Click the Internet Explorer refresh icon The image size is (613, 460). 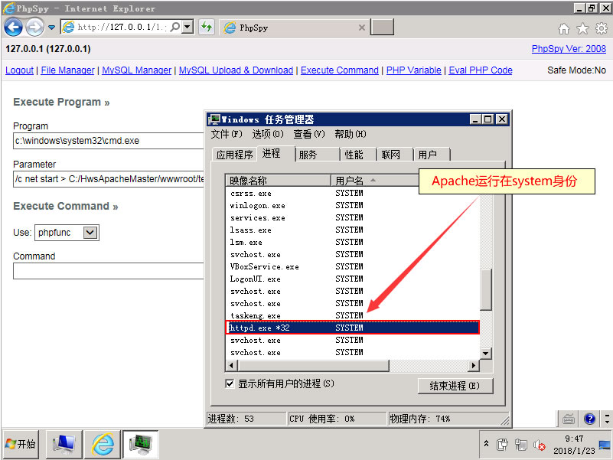[x=207, y=28]
